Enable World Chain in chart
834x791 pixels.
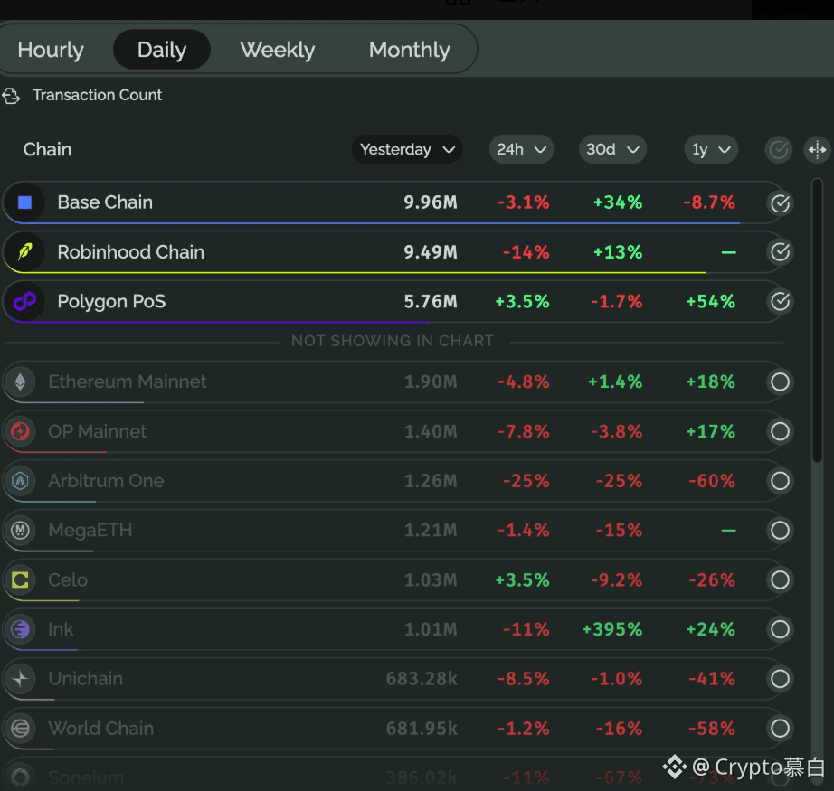780,729
